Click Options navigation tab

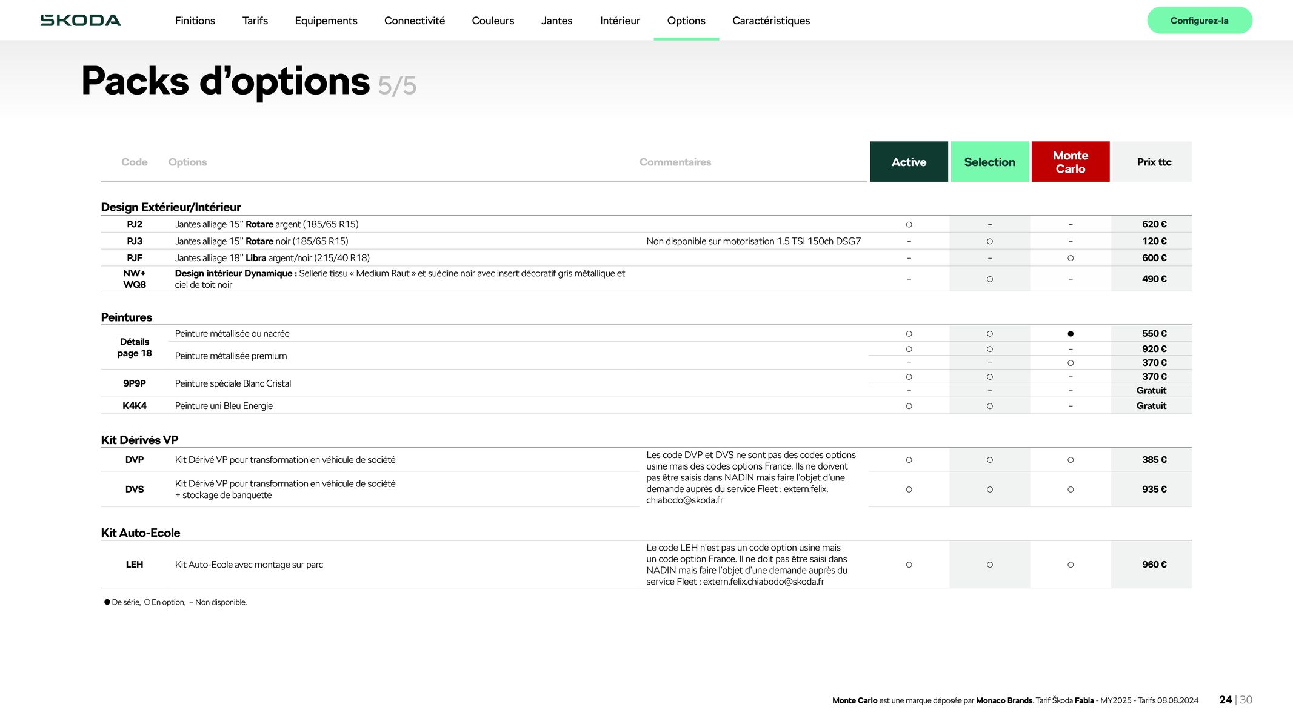686,21
